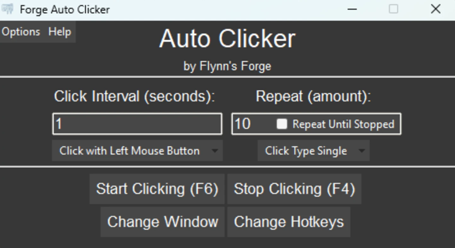The height and width of the screenshot is (248, 455).
Task: Stop clicking with the F4 button
Action: pyautogui.click(x=294, y=189)
